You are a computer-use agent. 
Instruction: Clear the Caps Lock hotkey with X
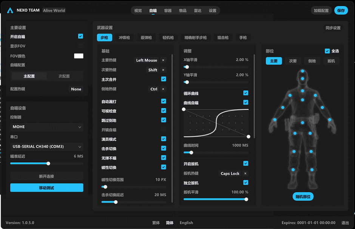pyautogui.click(x=245, y=174)
